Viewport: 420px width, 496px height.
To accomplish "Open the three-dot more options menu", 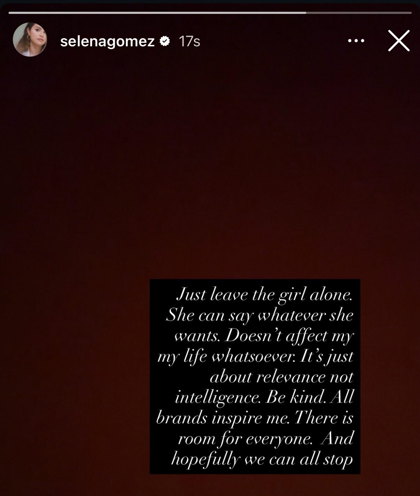I will point(356,41).
